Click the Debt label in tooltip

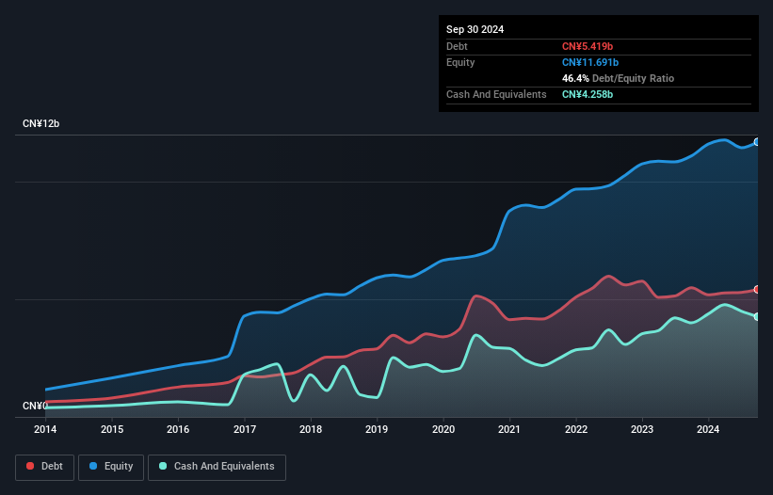[x=457, y=46]
